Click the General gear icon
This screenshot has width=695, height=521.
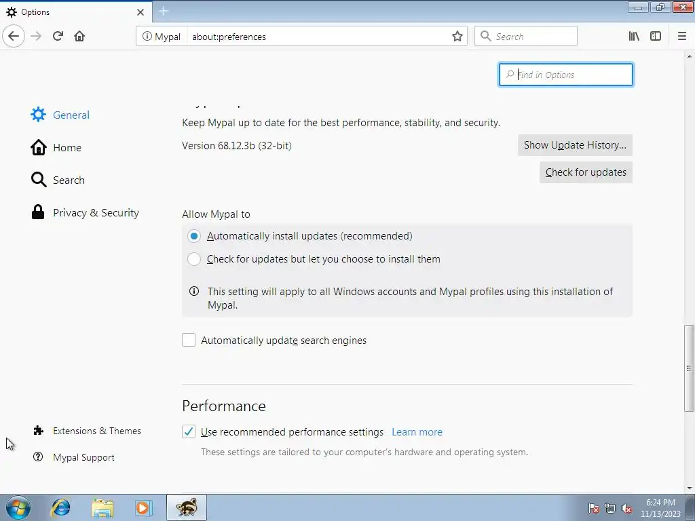click(38, 115)
